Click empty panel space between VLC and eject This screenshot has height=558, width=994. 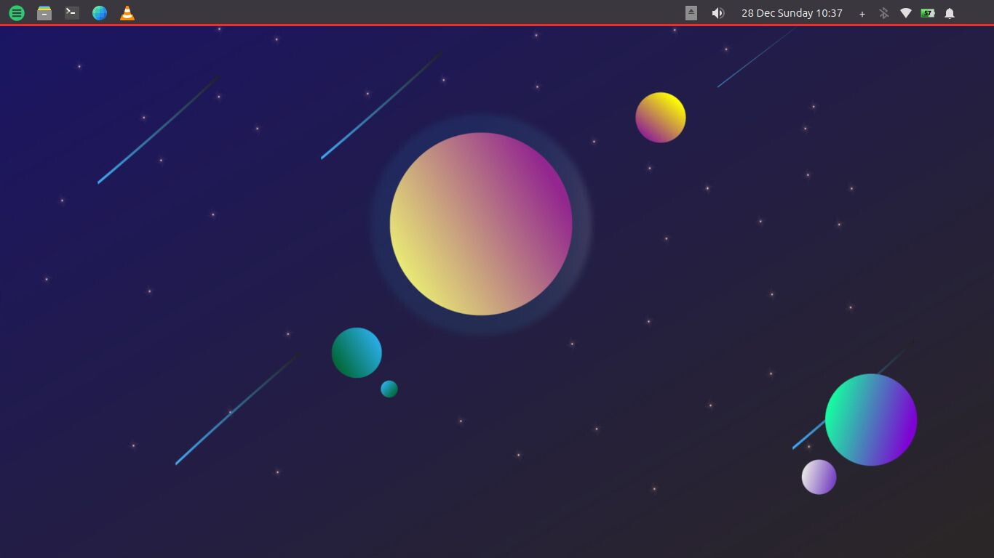click(x=407, y=13)
